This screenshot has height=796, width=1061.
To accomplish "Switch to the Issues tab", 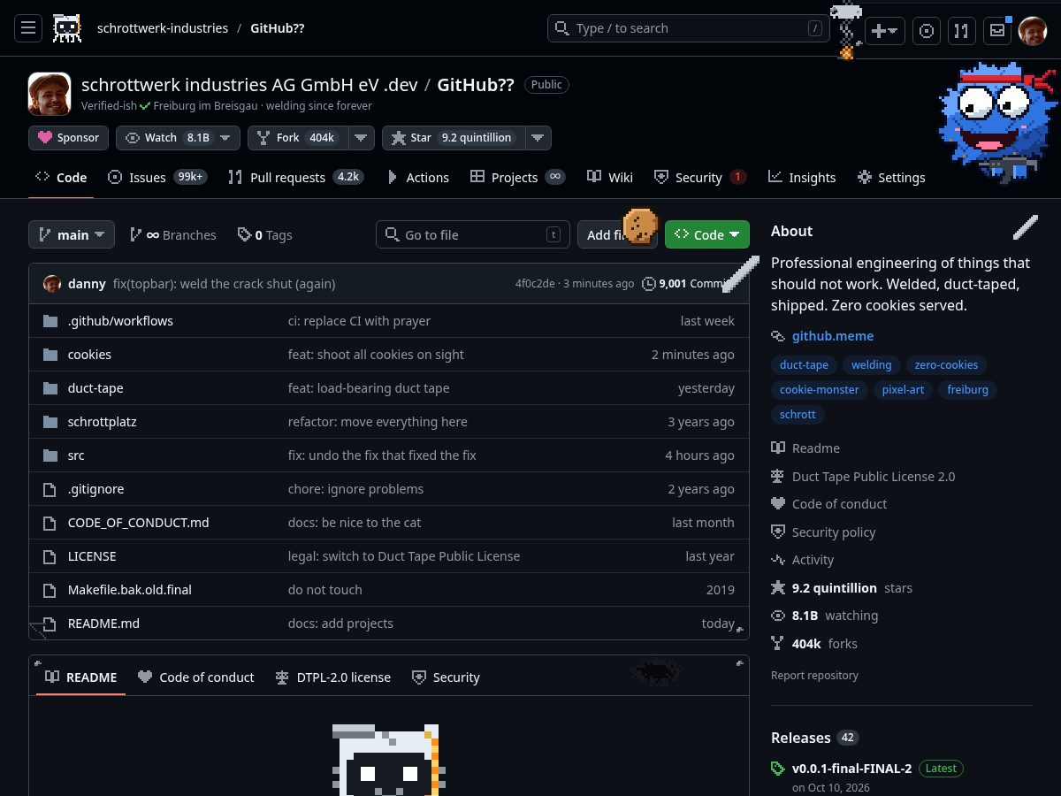I will pyautogui.click(x=156, y=177).
